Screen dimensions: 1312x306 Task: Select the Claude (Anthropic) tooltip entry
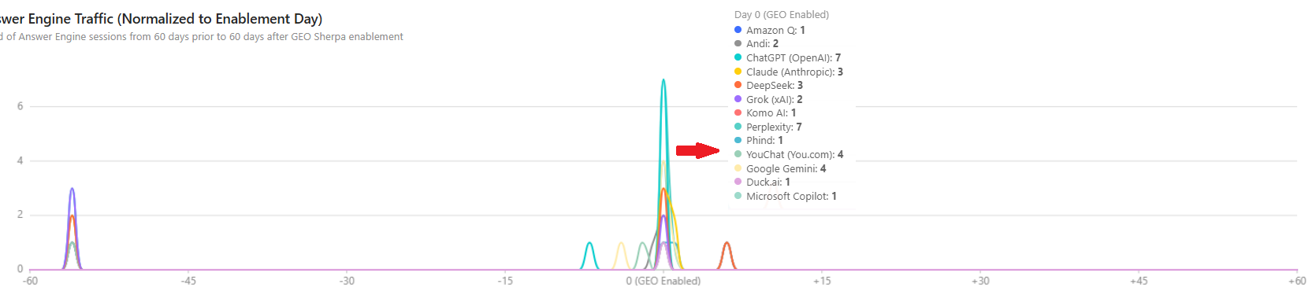click(x=788, y=72)
